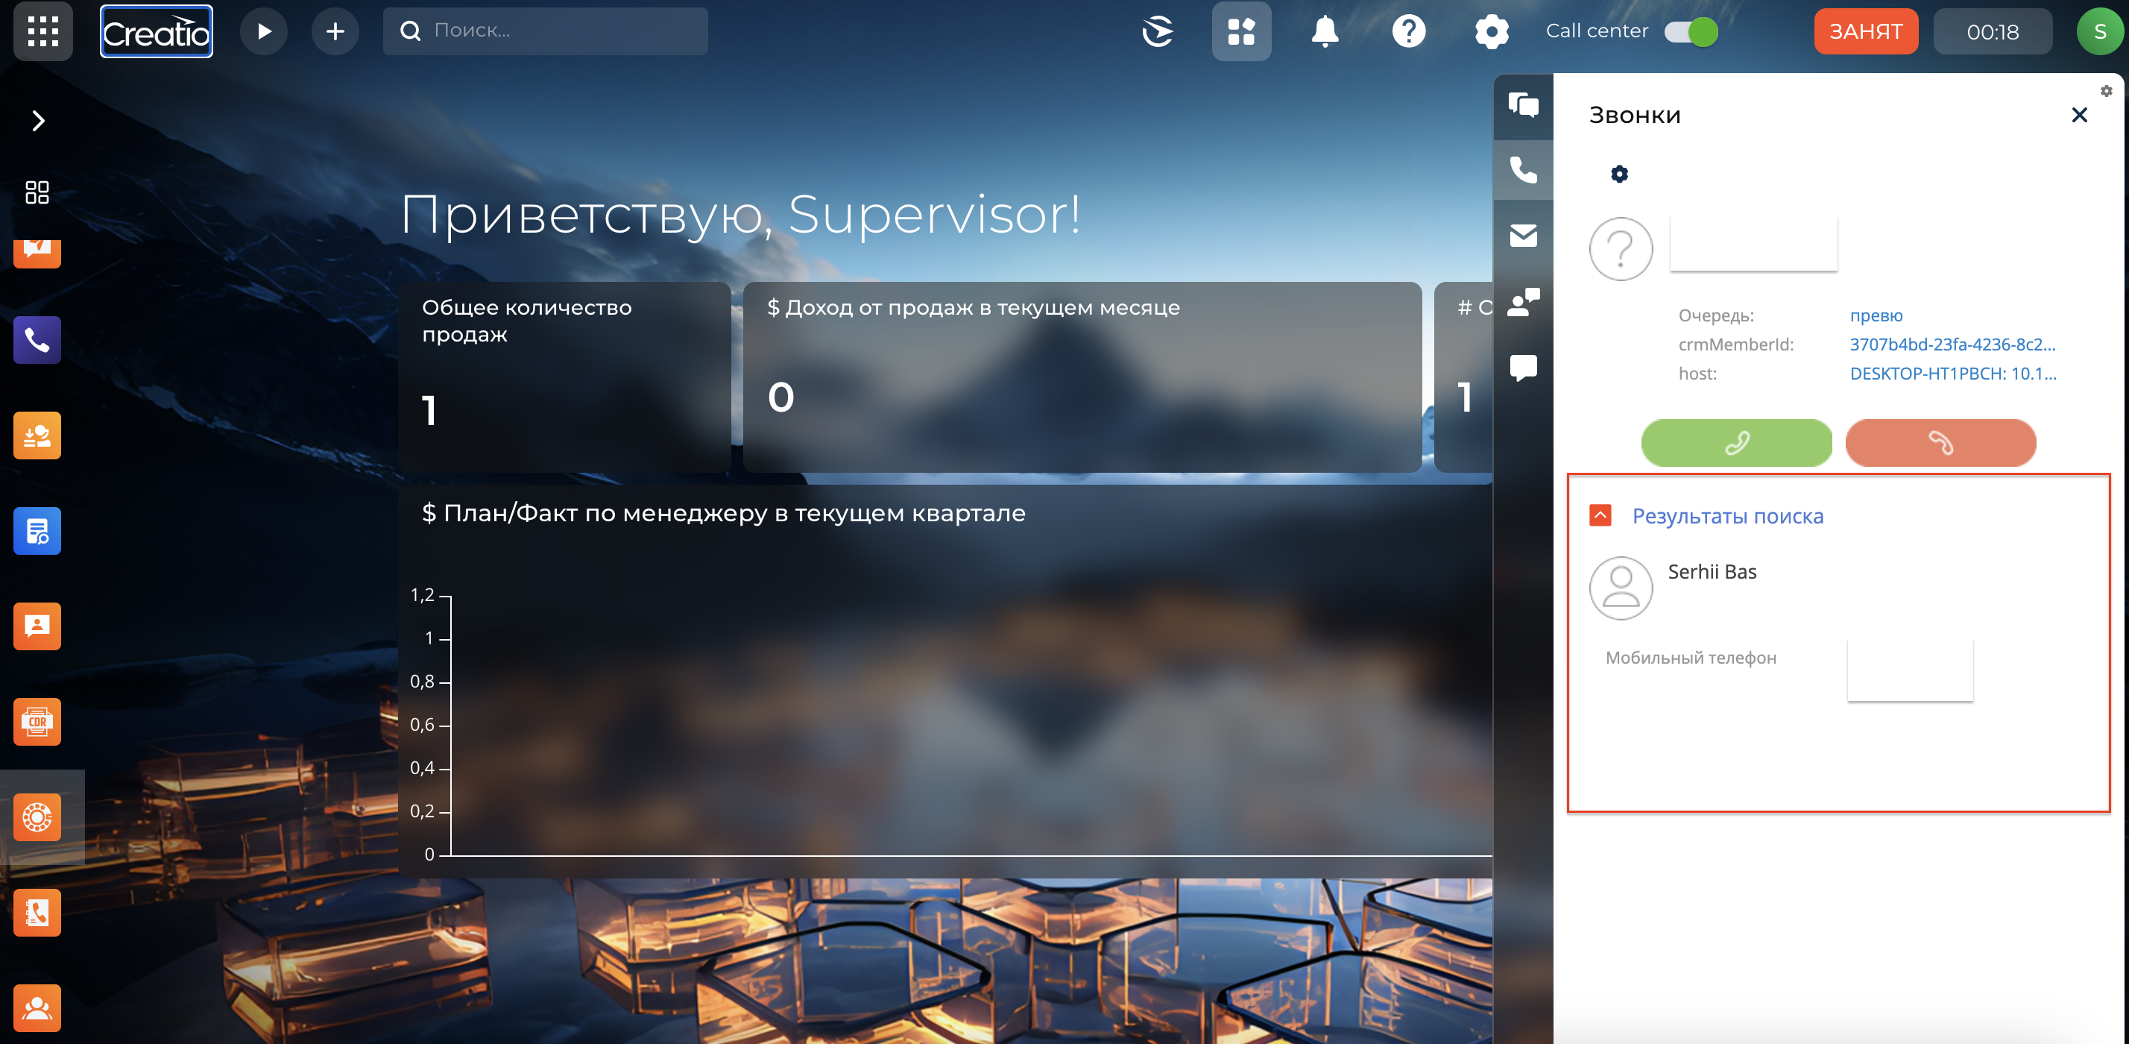Open the Доход от продаж widget
2129x1044 pixels.
pos(1082,377)
